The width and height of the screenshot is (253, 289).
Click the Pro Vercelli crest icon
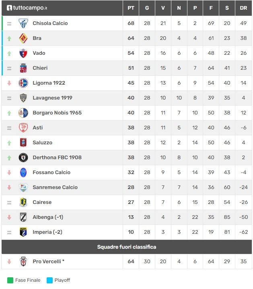coord(23,261)
